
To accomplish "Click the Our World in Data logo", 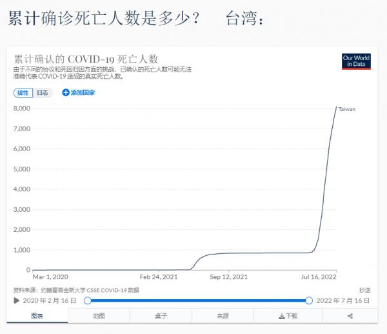I will click(x=356, y=61).
